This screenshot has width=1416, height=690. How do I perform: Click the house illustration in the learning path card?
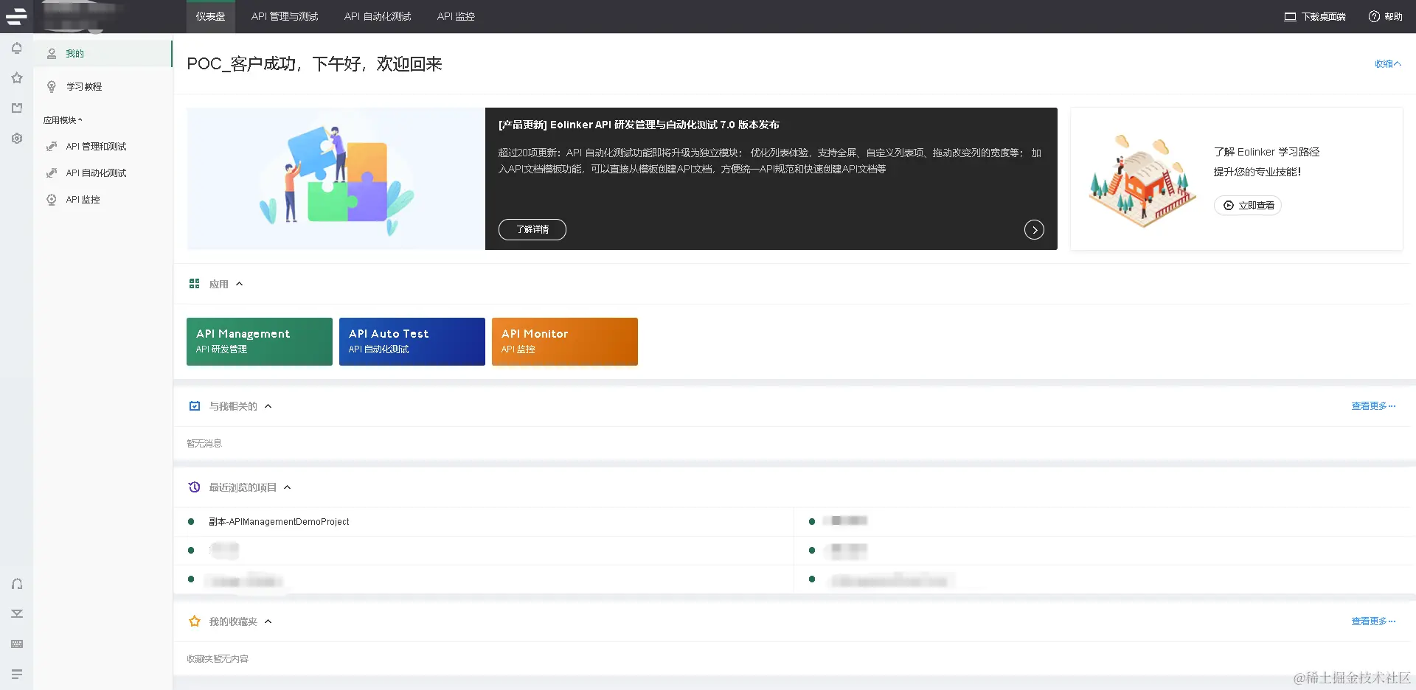pos(1142,180)
